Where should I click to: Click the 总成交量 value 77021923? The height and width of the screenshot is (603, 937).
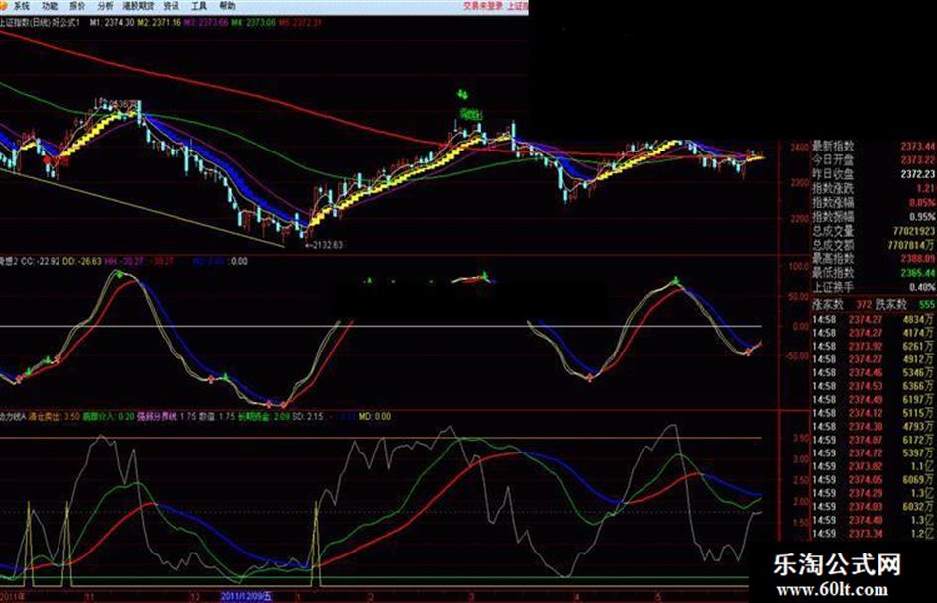coord(914,231)
